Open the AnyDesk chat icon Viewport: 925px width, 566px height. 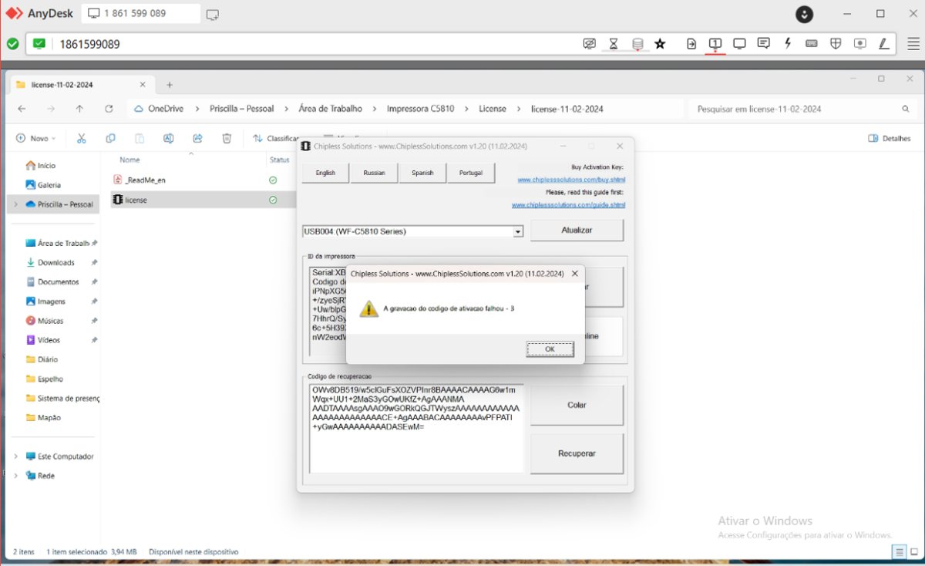click(763, 43)
